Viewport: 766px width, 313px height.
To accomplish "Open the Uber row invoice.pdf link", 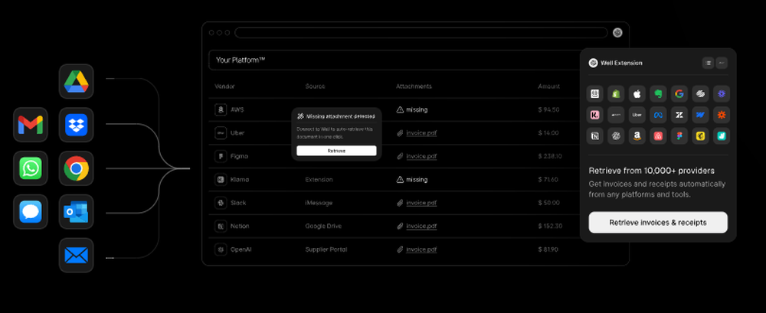I will coord(421,133).
